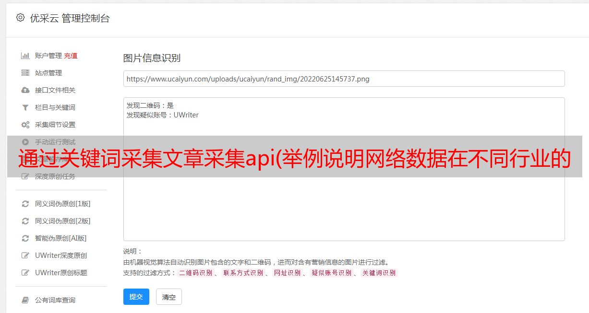Image resolution: width=589 pixels, height=313 pixels.
Task: Select 同义词伪原创[1版] menu entry
Action: 63,204
